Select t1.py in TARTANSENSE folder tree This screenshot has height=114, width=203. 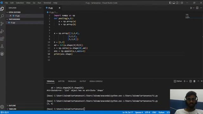[25, 22]
